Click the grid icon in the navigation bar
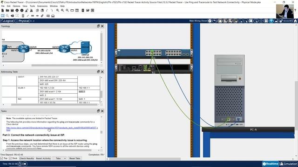 [x=266, y=21]
